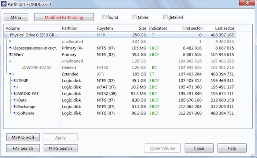This screenshot has height=158, width=257.
Task: Click the volume icon next to Win7
Action: pyautogui.click(x=11, y=55)
